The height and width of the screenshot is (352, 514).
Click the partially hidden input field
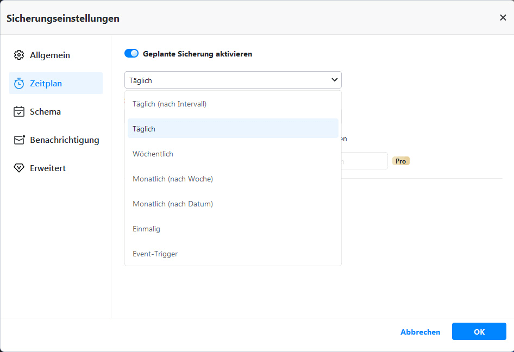pyautogui.click(x=364, y=161)
